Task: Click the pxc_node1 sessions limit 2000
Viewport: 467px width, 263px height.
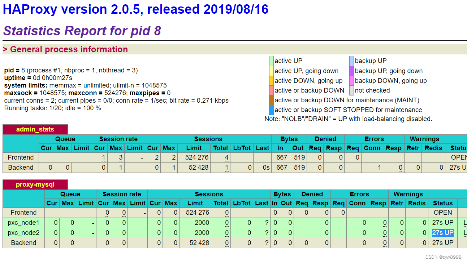Action: coord(202,223)
